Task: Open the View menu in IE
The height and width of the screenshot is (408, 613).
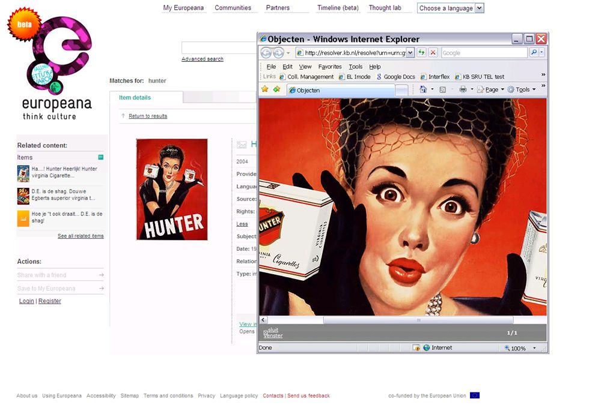Action: (x=305, y=67)
